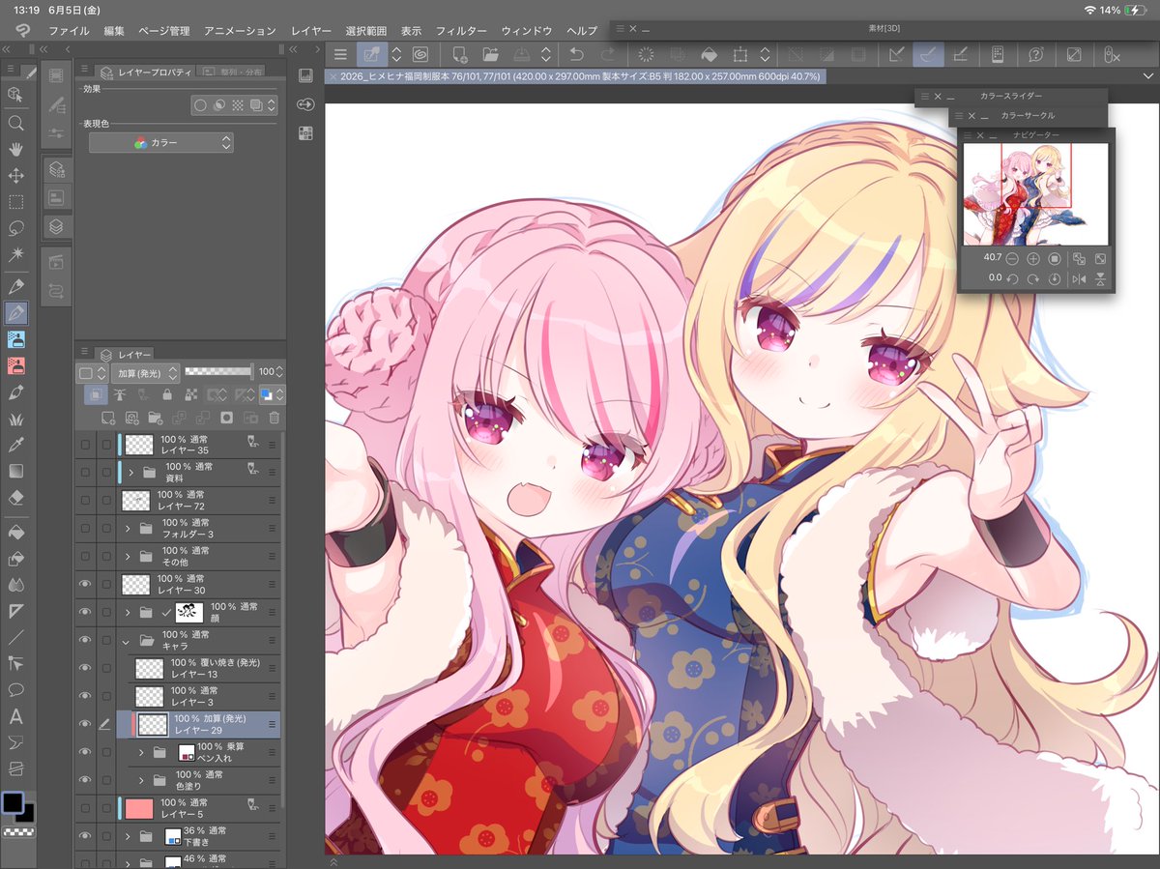
Task: Select the レイヤー 29 layer row
Action: (x=198, y=724)
